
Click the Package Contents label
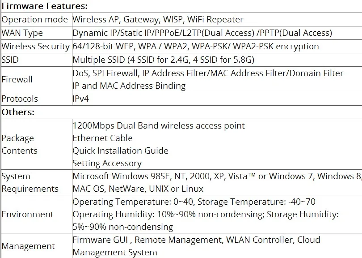(20, 144)
